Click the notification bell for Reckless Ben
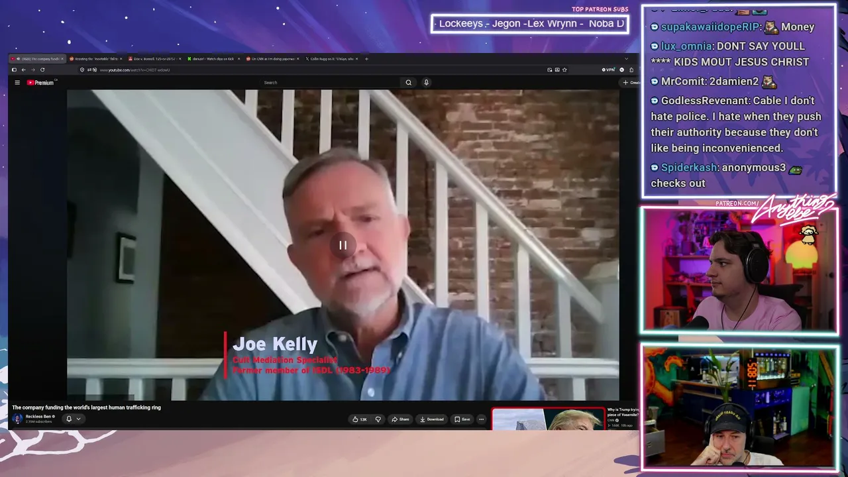The width and height of the screenshot is (848, 477). pyautogui.click(x=68, y=419)
